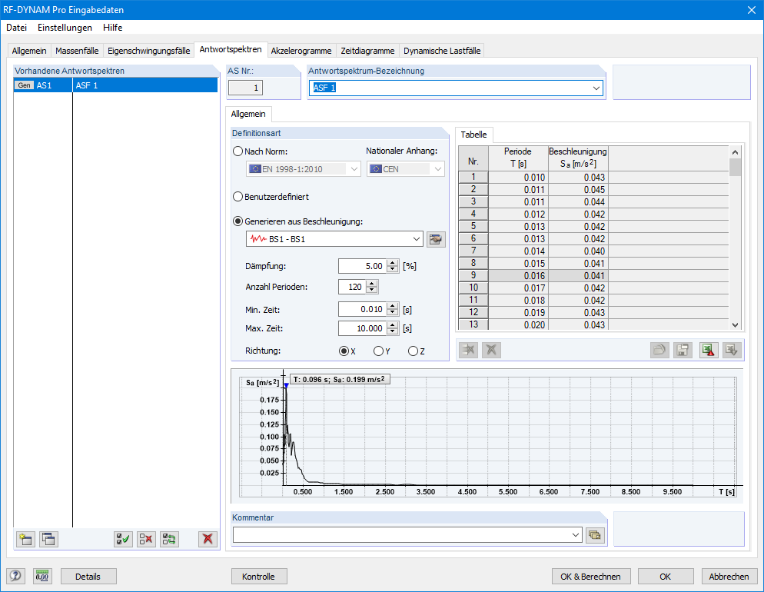
Task: Increase Min. Zeit with up arrow
Action: [x=393, y=306]
